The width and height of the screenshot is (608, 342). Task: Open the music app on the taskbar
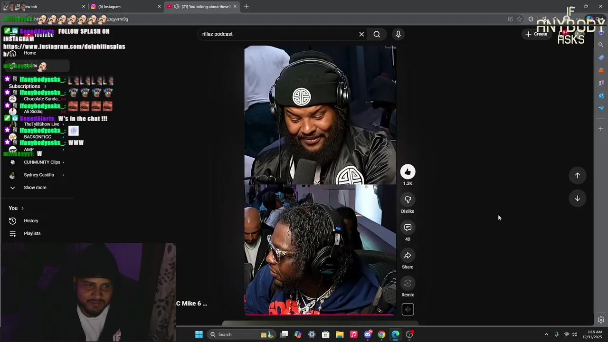(353, 334)
